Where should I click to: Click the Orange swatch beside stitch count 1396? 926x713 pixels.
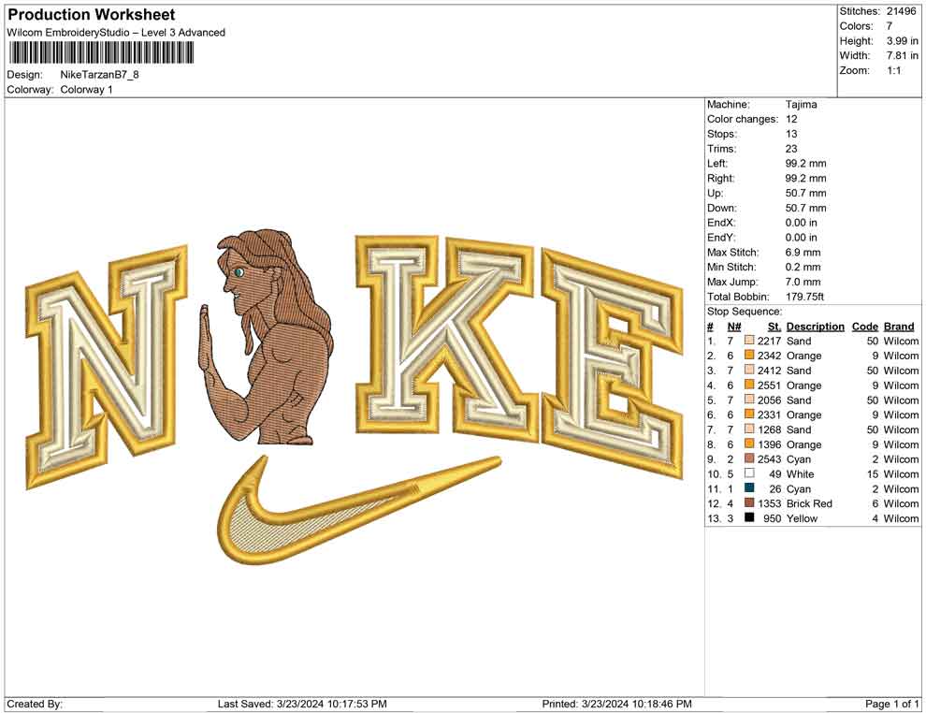point(749,444)
